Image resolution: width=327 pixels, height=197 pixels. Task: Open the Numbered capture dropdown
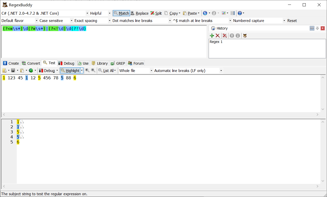[x=259, y=21]
